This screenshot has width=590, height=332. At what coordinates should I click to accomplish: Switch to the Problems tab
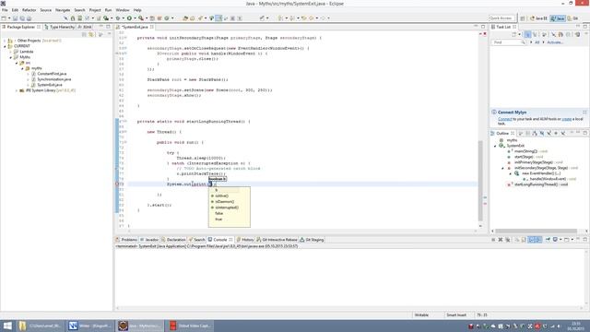[127, 240]
